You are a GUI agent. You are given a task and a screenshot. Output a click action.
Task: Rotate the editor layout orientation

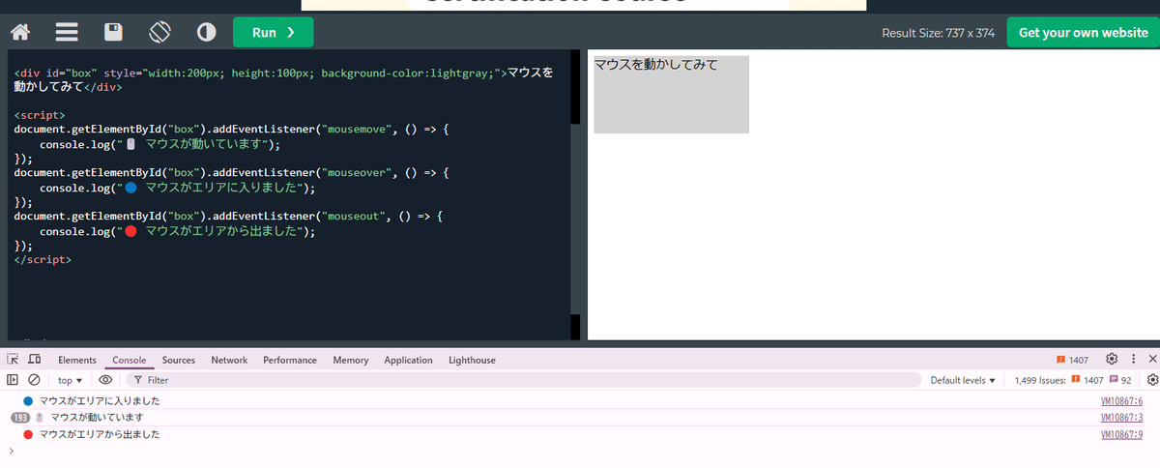(159, 32)
